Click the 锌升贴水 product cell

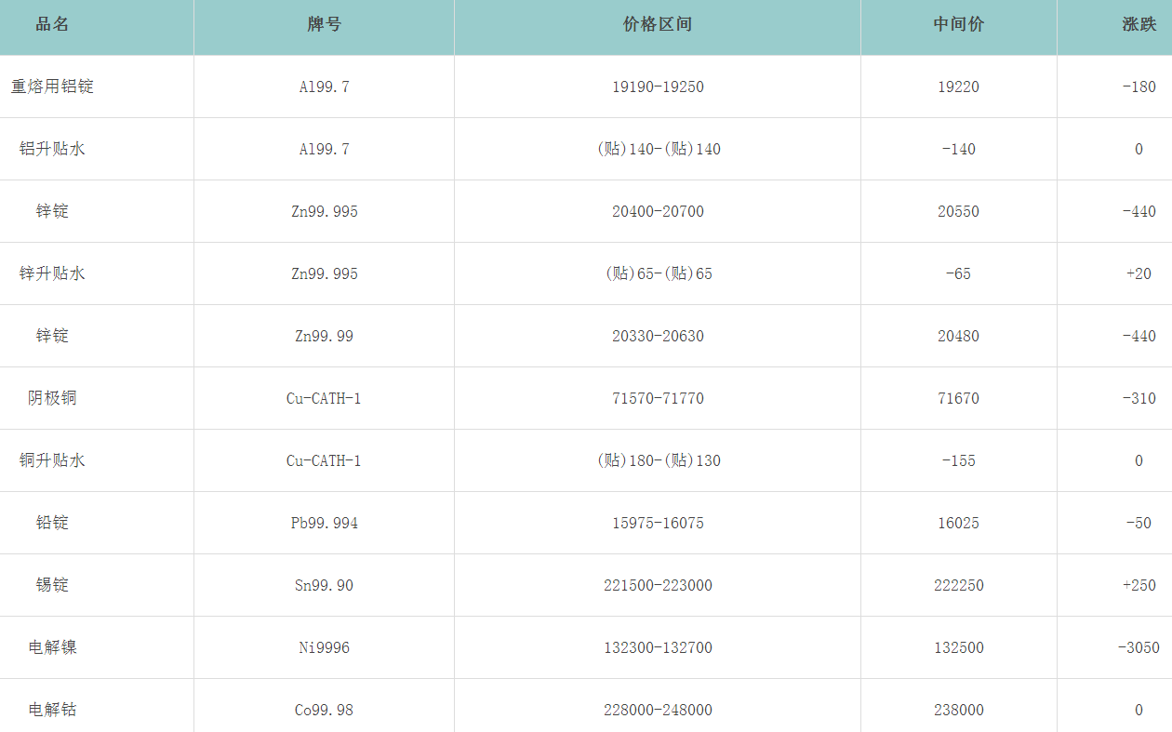tap(52, 273)
